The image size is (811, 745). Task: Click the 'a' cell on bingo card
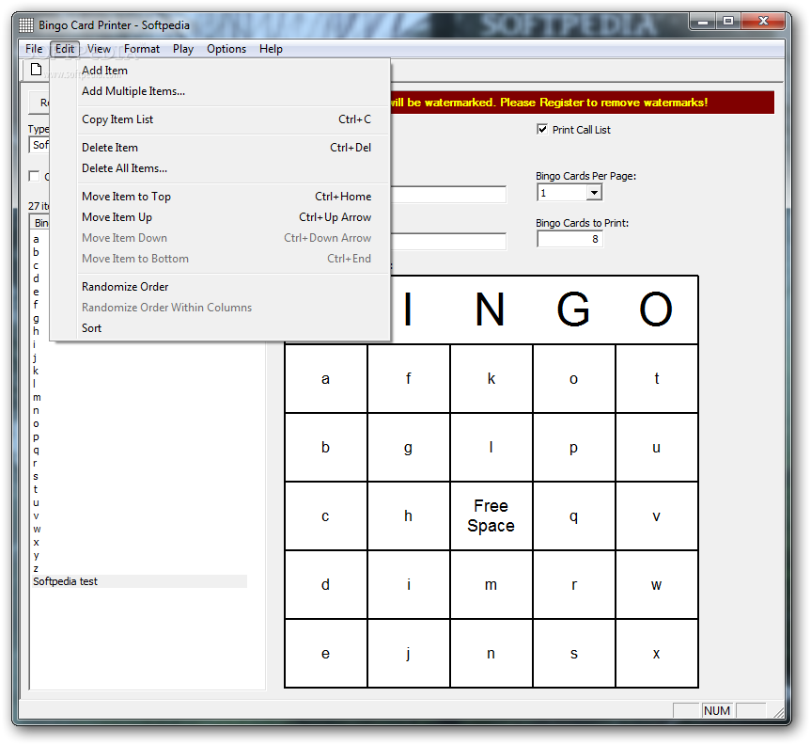[x=326, y=378]
